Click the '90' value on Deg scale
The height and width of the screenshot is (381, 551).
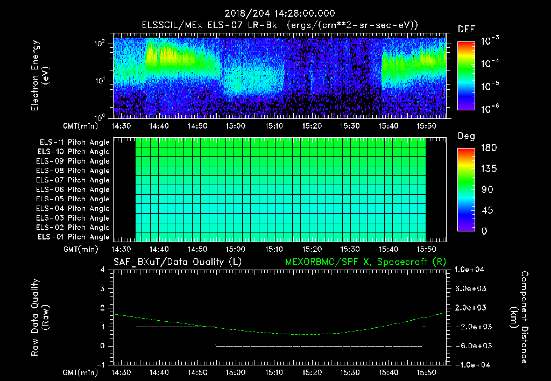pos(488,190)
